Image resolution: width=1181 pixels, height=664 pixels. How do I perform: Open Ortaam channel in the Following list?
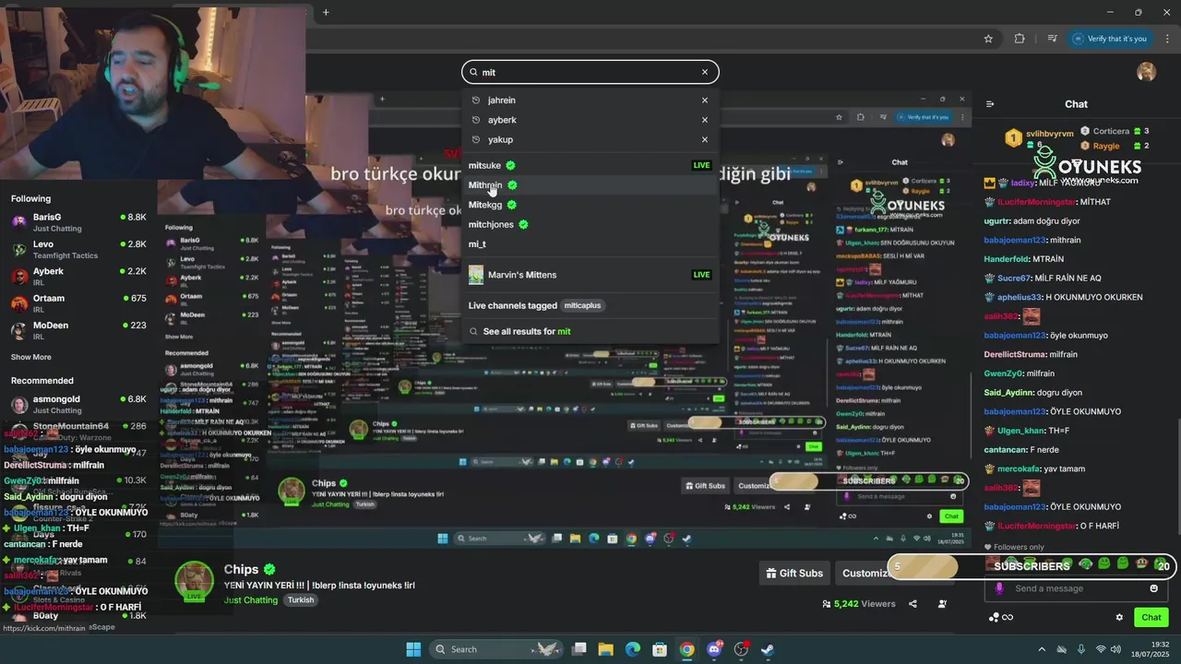tap(78, 303)
